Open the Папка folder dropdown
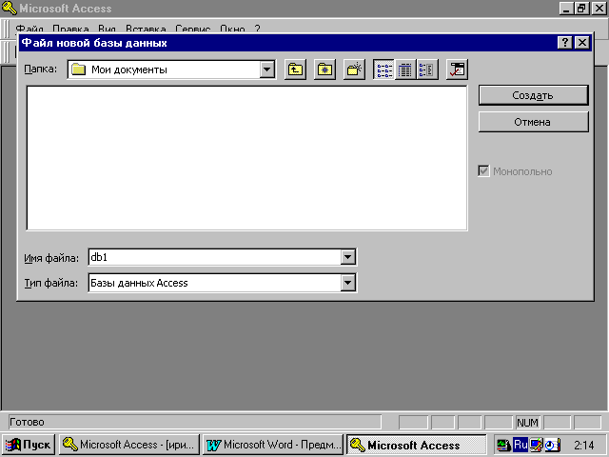The height and width of the screenshot is (457, 609). point(266,70)
